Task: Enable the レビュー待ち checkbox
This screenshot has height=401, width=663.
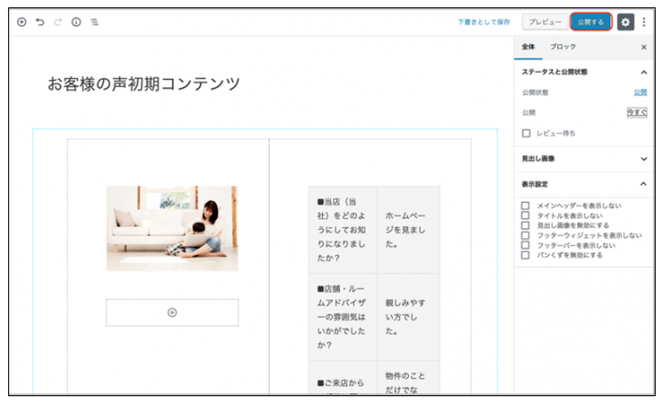Action: point(526,133)
